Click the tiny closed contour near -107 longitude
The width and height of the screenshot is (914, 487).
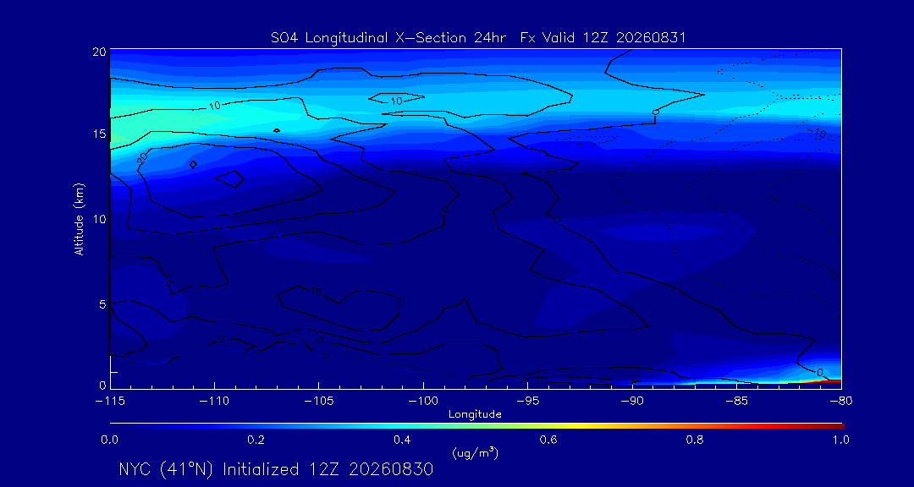tap(276, 130)
